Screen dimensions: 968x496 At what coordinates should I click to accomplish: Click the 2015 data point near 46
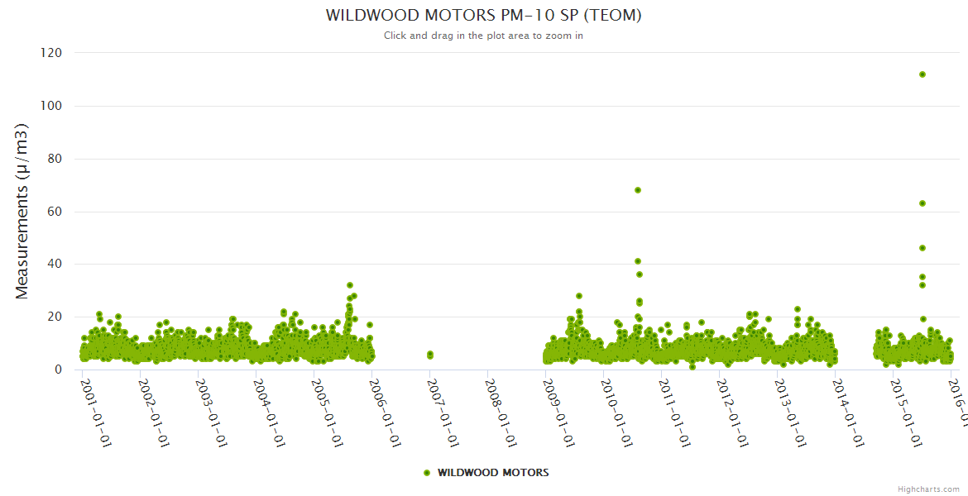tap(922, 248)
